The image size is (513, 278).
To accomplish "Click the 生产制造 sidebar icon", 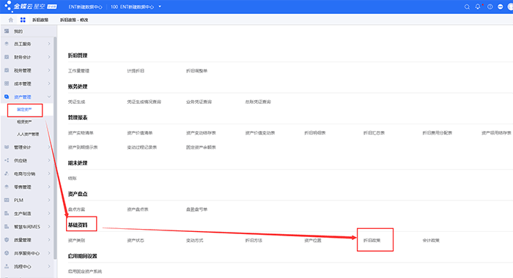I will point(7,214).
